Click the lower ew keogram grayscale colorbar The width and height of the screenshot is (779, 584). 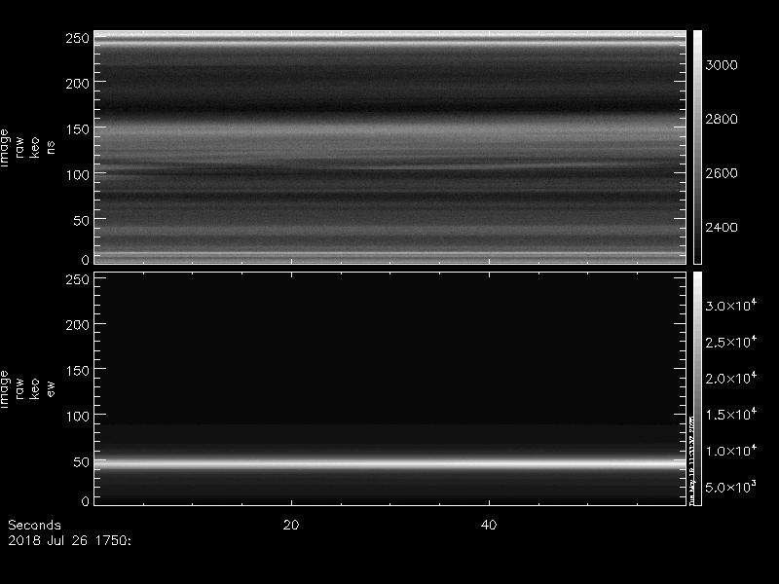[x=697, y=388]
